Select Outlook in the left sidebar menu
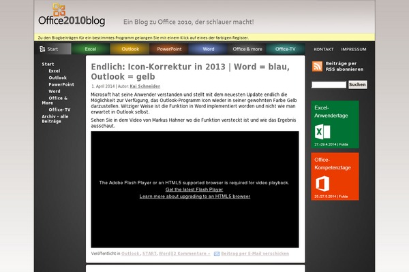The width and height of the screenshot is (409, 272). coord(58,78)
